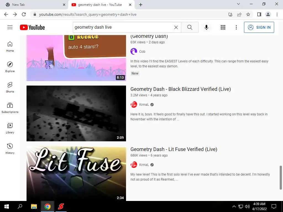Open the tab search dropdown chevron
This screenshot has height=212, width=283.
coord(239,4)
